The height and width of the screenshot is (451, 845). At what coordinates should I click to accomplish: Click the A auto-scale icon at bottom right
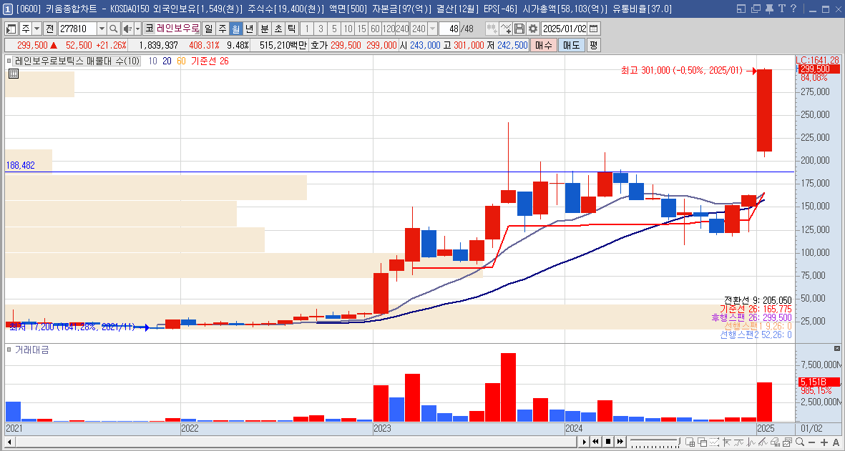(x=836, y=442)
